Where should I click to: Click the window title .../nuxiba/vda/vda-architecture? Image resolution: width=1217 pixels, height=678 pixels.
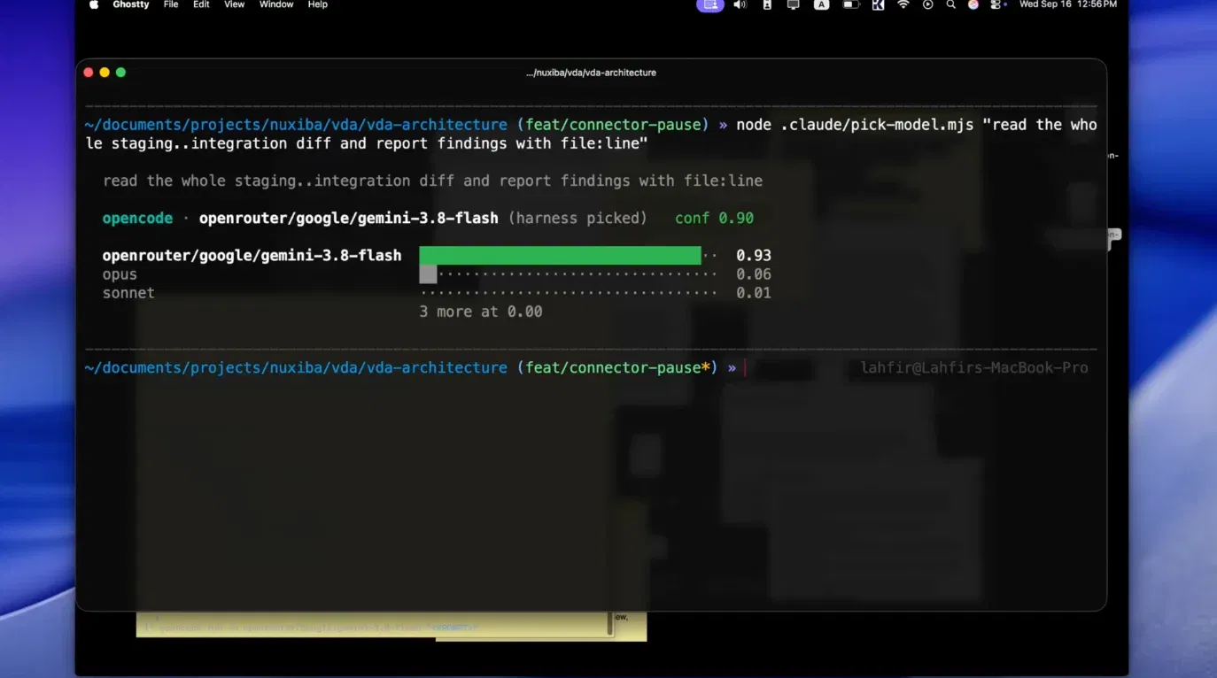click(x=591, y=73)
